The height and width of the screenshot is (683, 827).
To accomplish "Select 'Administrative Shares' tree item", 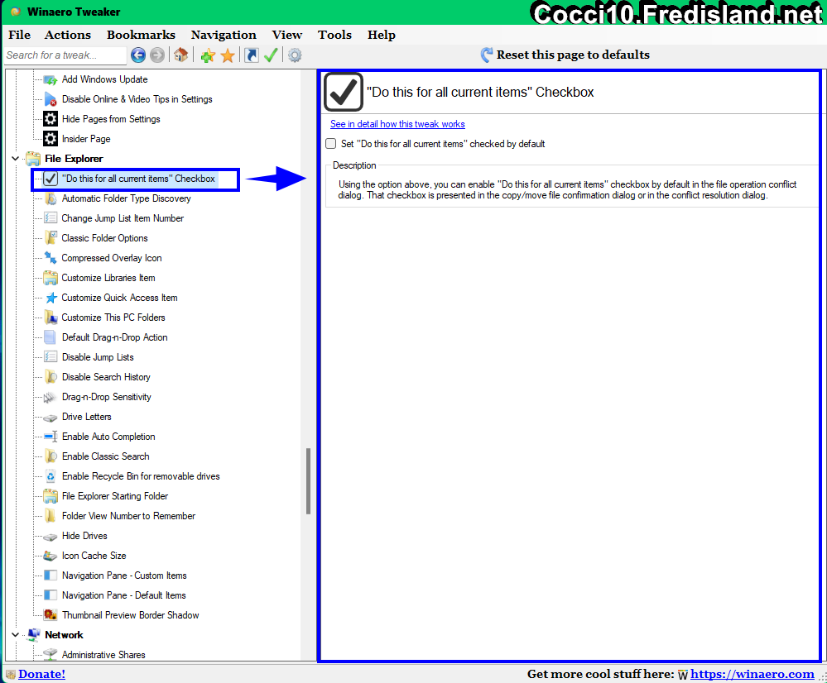I will pyautogui.click(x=103, y=655).
